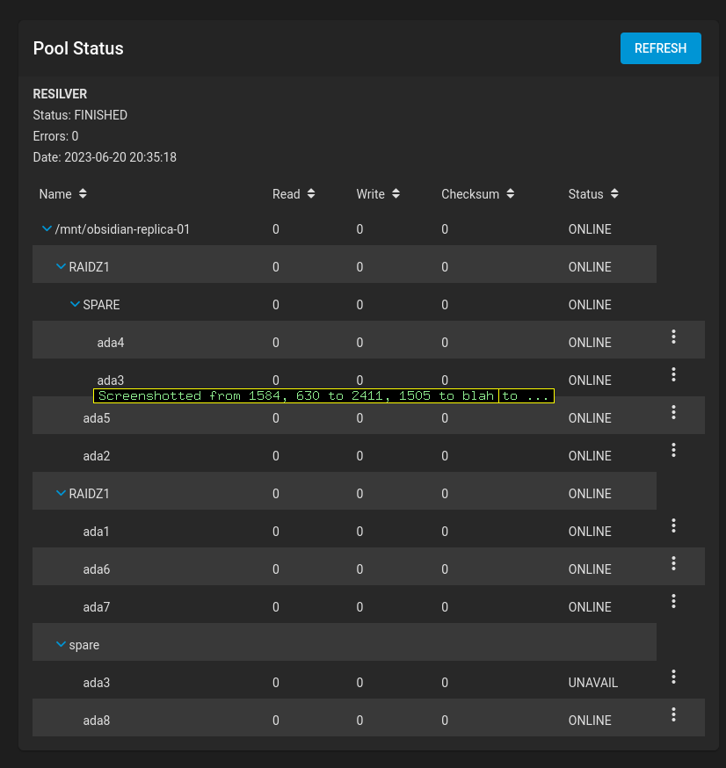Image resolution: width=726 pixels, height=768 pixels.
Task: Open menu for UNAVAIL ada3 spare
Action: click(673, 677)
